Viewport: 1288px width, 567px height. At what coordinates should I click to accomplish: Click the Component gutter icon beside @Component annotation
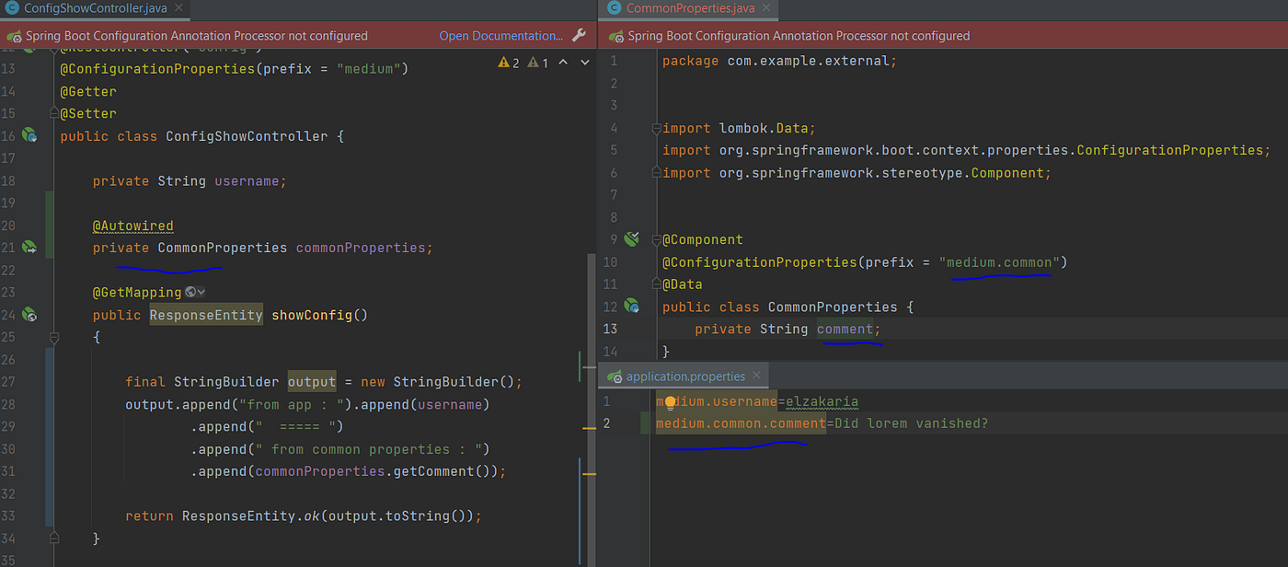coord(631,238)
